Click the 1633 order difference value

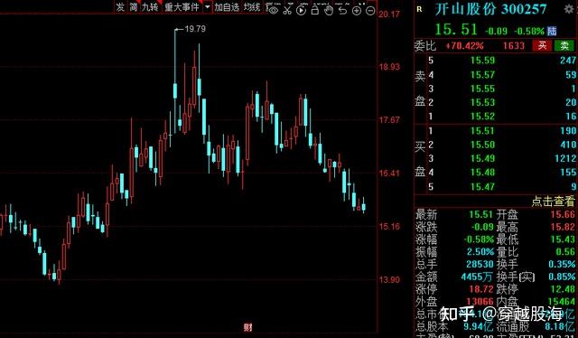(514, 46)
